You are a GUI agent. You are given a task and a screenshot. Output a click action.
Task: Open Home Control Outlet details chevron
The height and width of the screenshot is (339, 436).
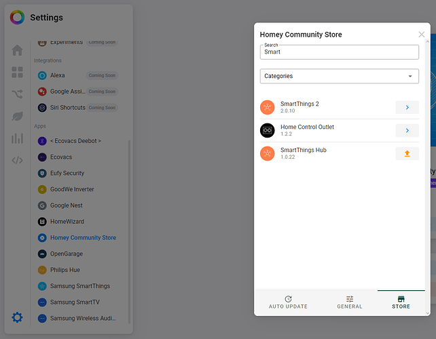[407, 130]
